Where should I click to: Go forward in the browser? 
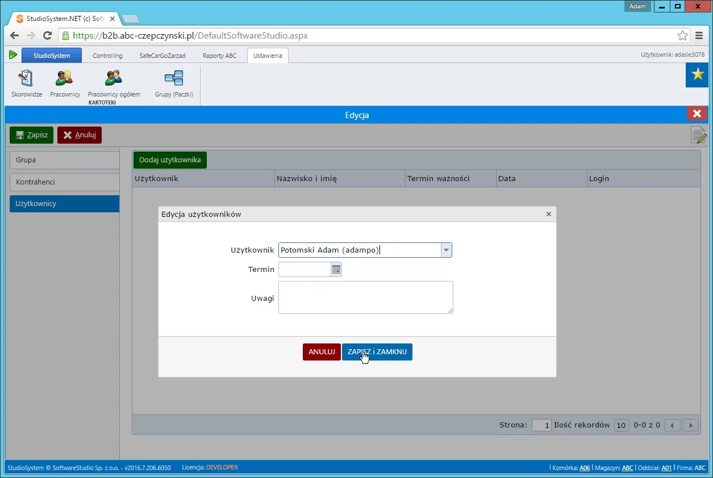[x=31, y=35]
